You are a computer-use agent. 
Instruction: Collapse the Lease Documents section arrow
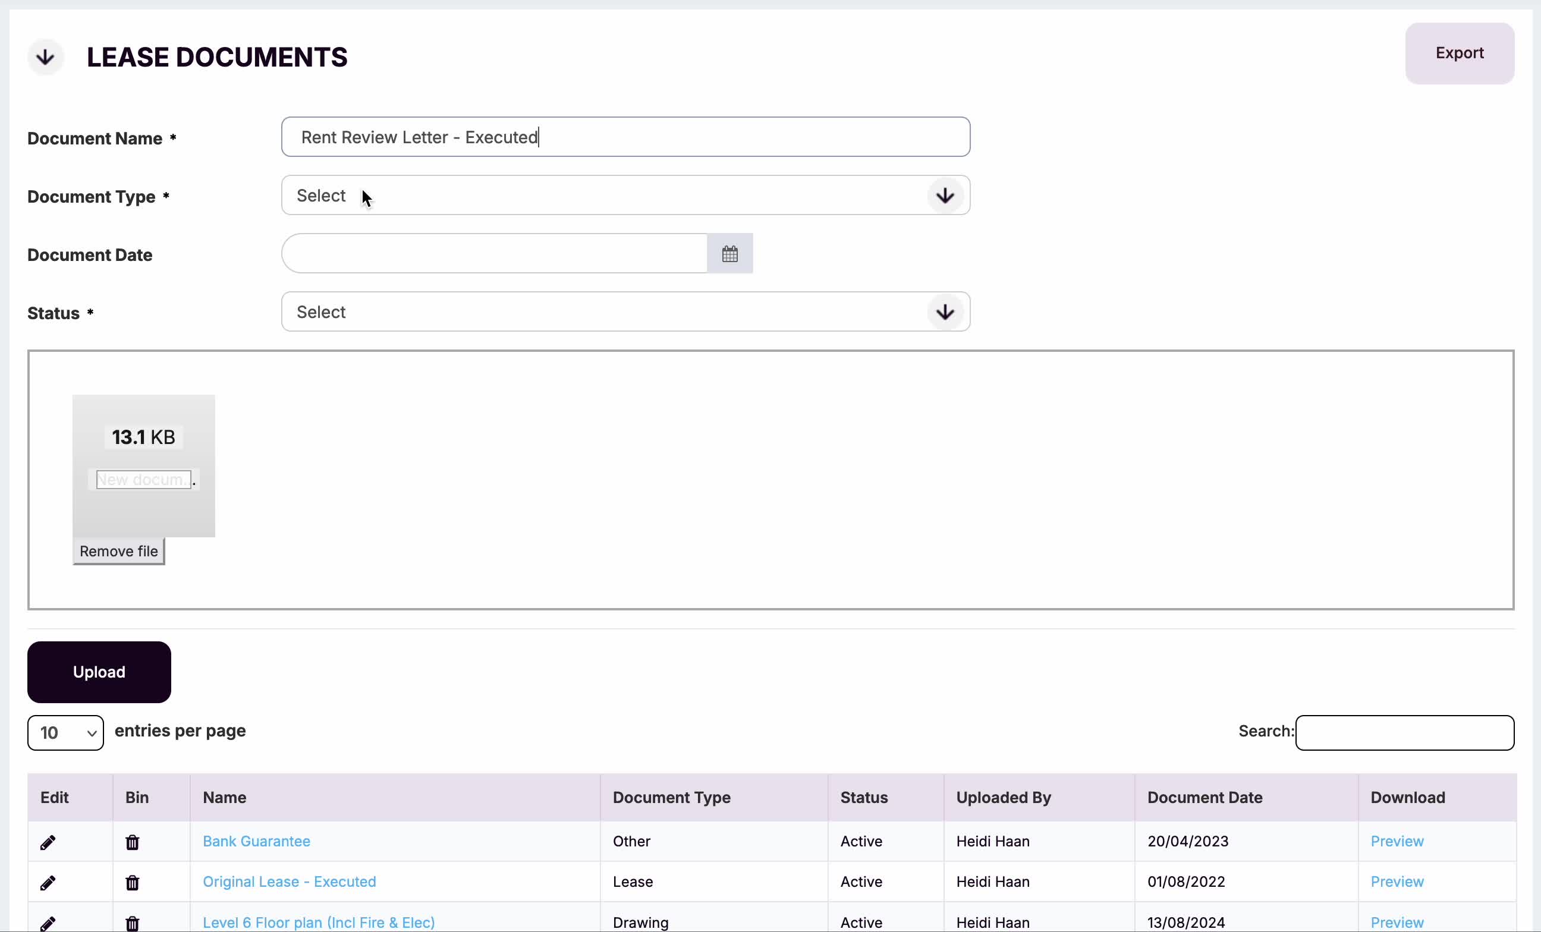tap(45, 58)
